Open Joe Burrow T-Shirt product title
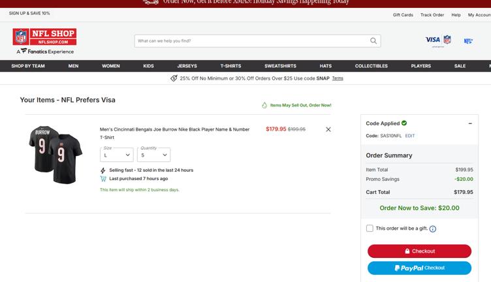This screenshot has width=491, height=282. [174, 133]
